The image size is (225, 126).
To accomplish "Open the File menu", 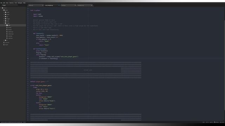I will (x=1, y=3).
